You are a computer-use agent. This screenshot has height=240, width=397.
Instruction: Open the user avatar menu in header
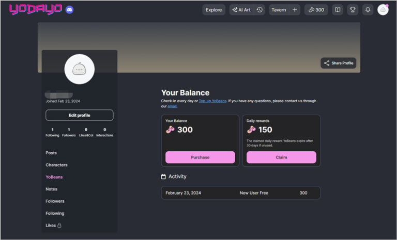(x=383, y=10)
